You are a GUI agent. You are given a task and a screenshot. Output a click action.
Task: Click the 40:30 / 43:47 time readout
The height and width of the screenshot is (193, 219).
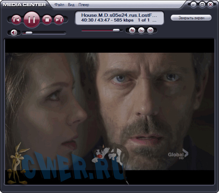coord(95,20)
